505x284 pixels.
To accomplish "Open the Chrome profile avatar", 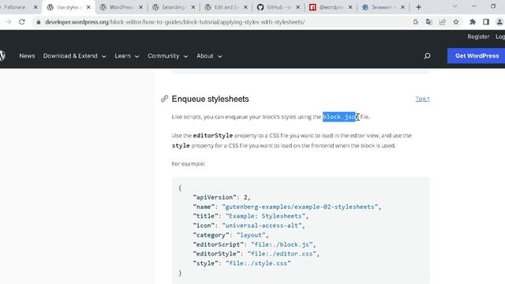I will 499,22.
